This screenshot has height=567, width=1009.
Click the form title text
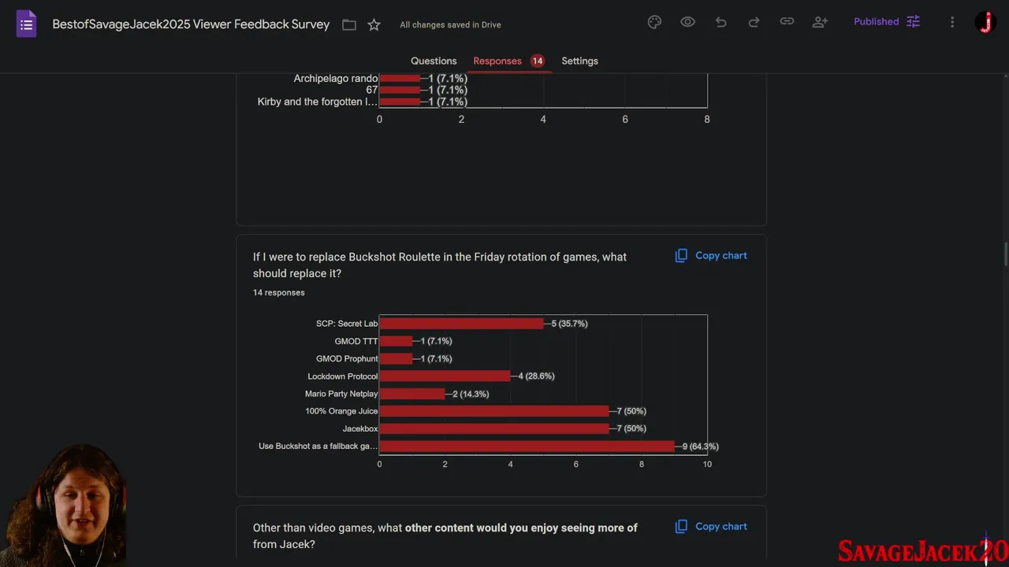[191, 24]
